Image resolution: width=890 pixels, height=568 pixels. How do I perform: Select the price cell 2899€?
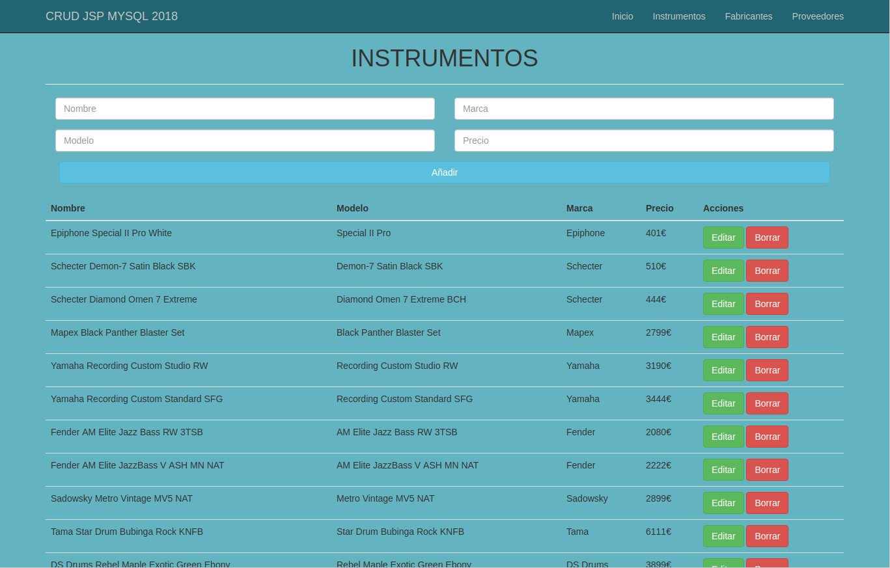click(x=658, y=498)
